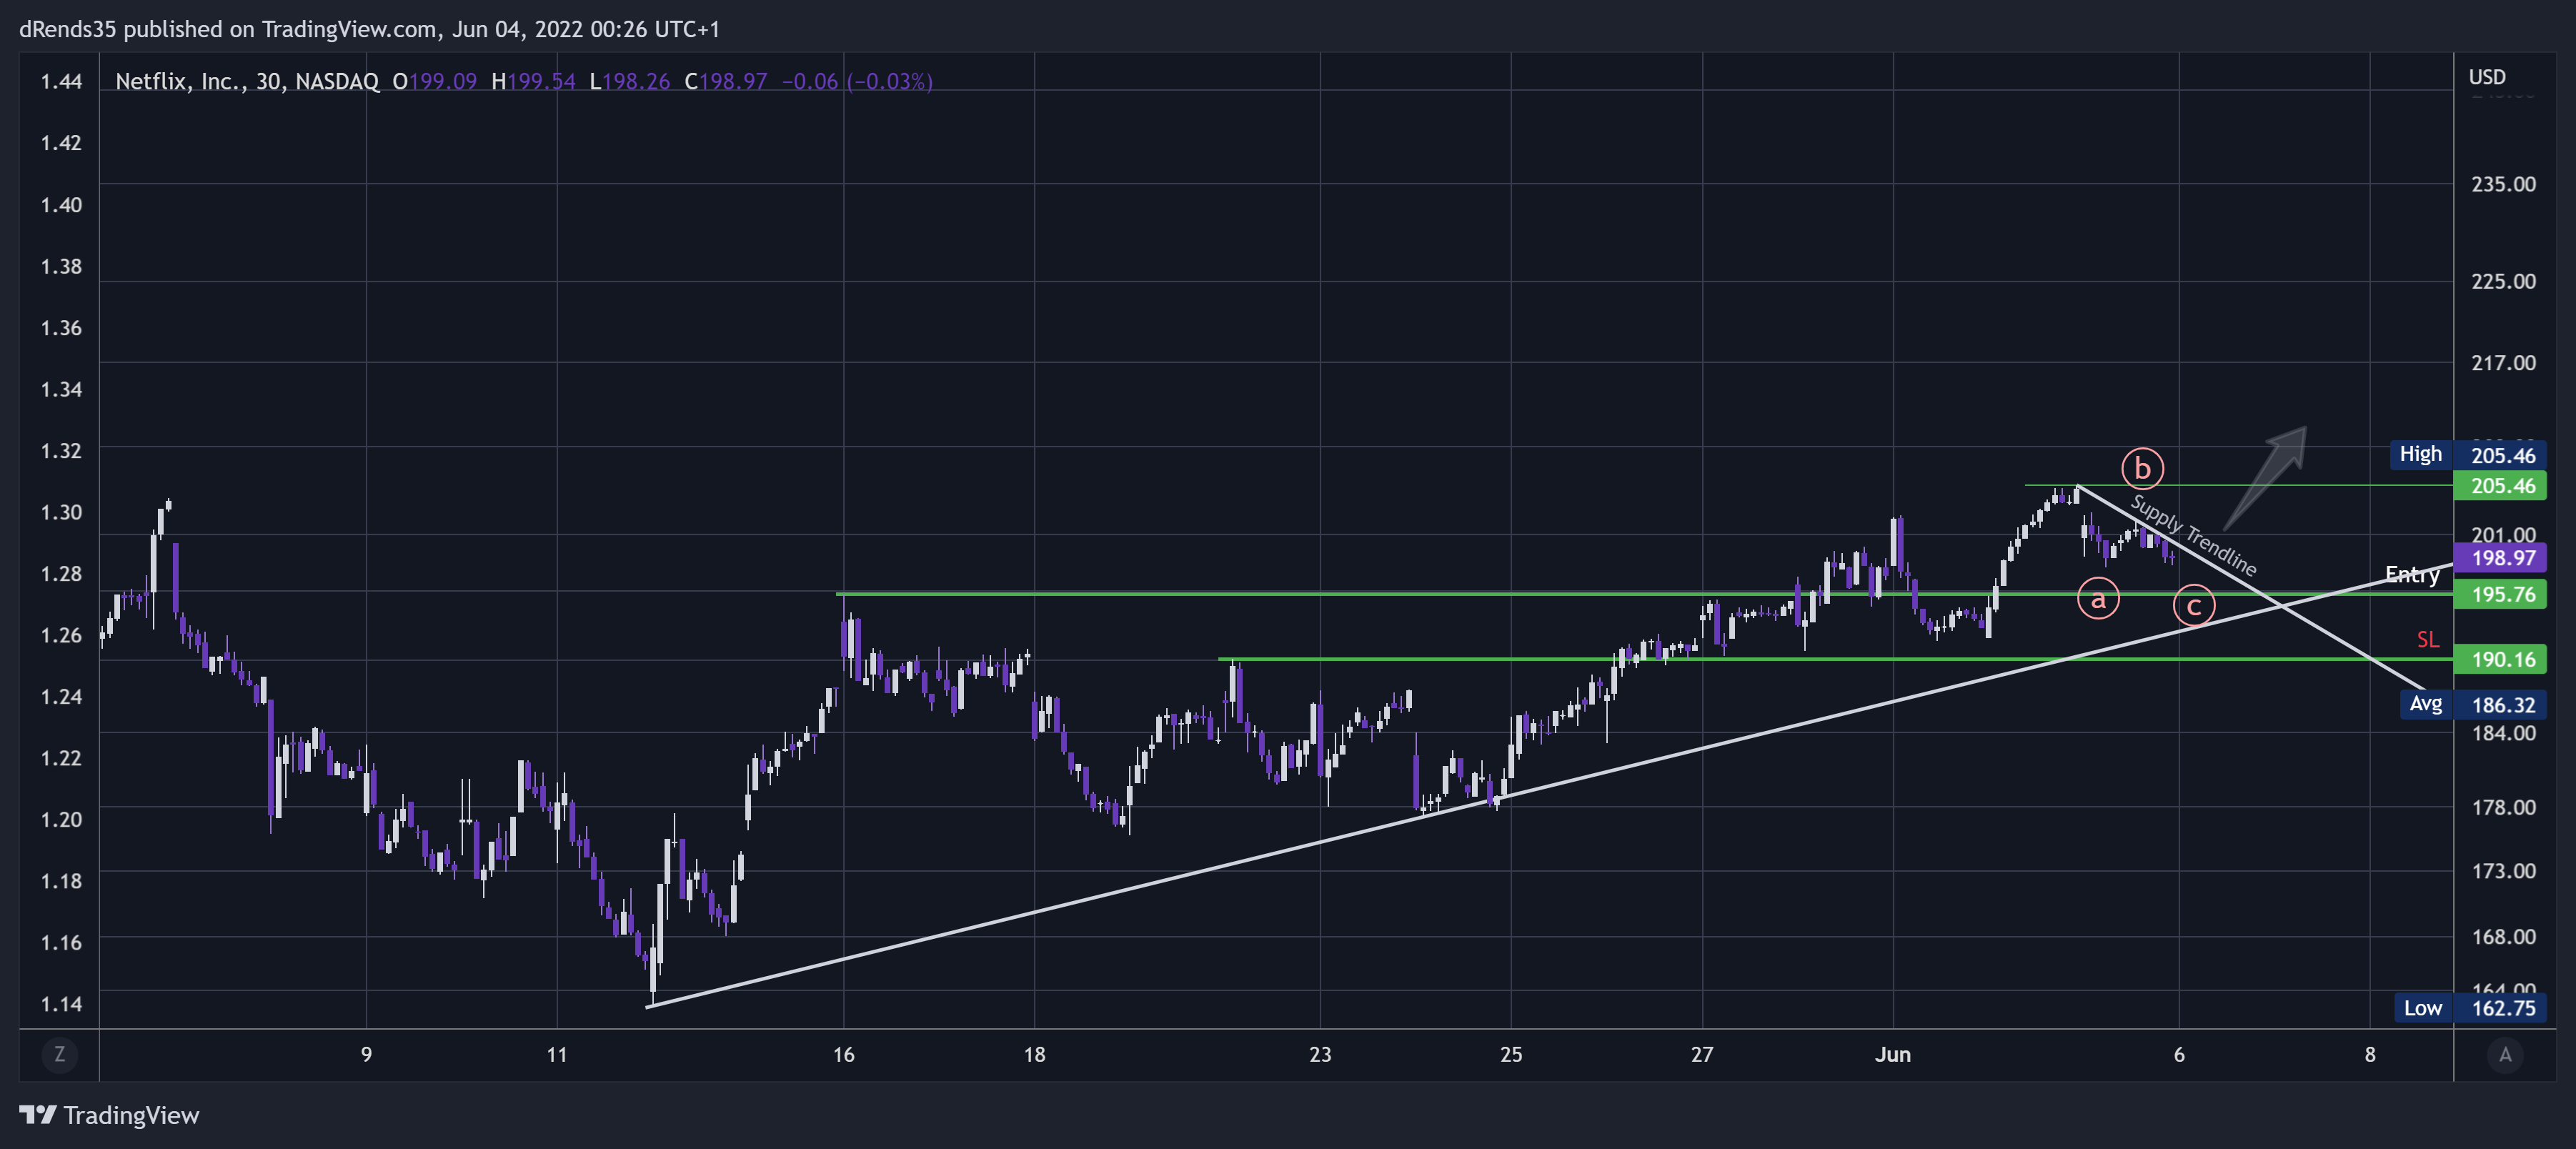The width and height of the screenshot is (2576, 1149).
Task: Click the 198.97 current price label
Action: 2500,558
